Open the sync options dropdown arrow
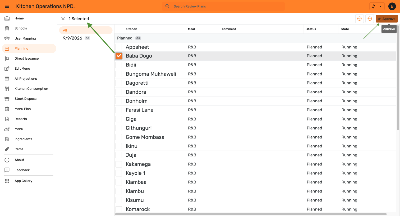Screen dimensions: 400x216 (381, 6)
